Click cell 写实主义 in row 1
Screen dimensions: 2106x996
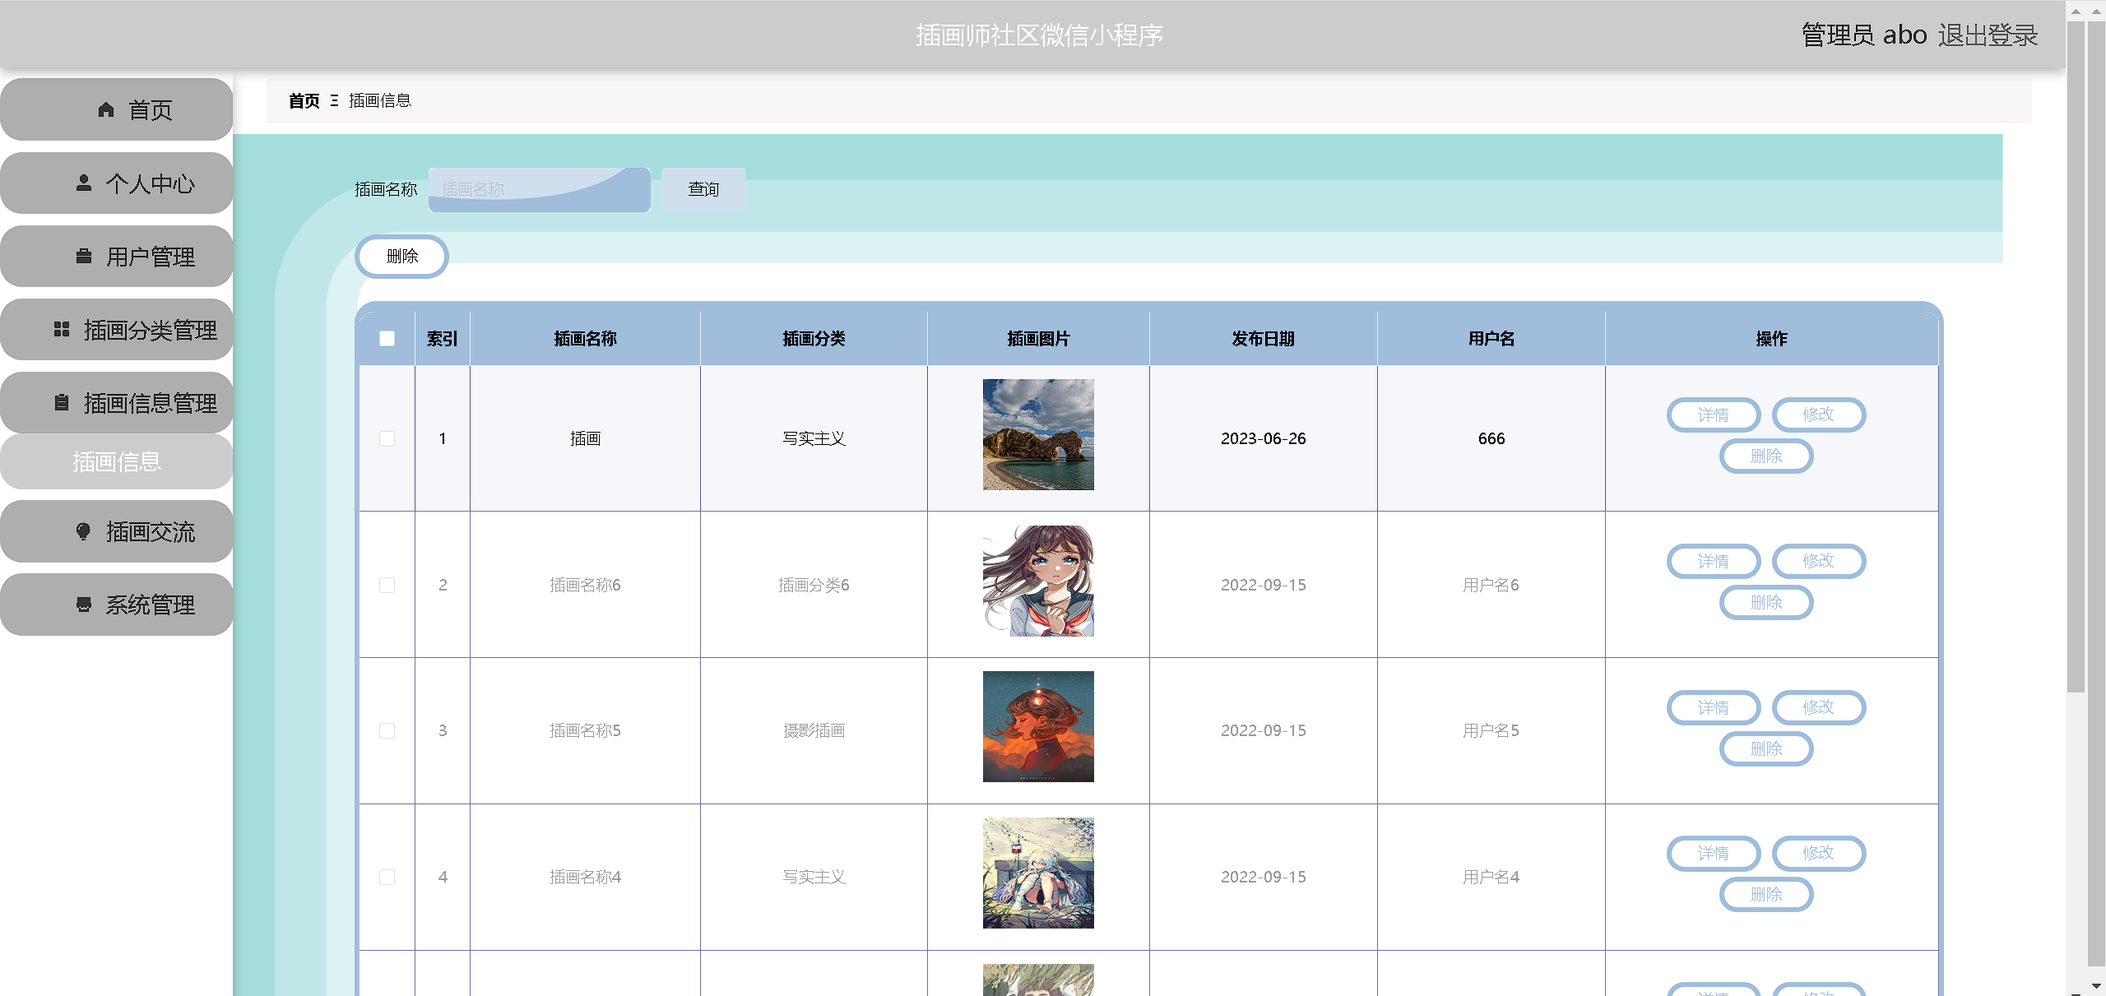pyautogui.click(x=814, y=438)
